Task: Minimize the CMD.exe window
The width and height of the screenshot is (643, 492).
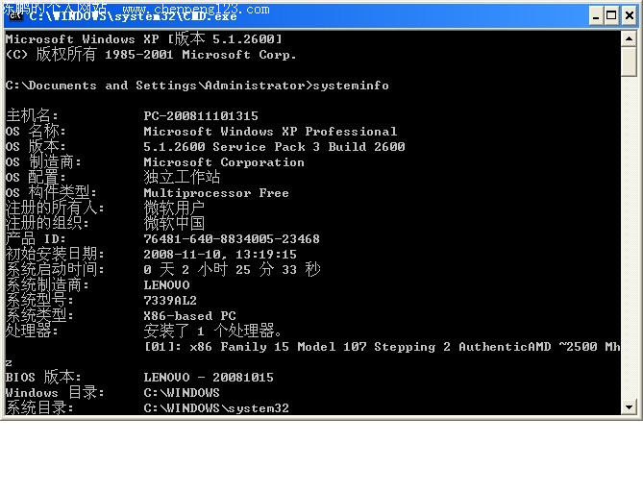Action: pos(589,15)
